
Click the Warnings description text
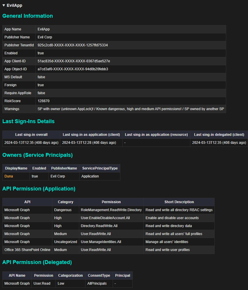(131, 109)
